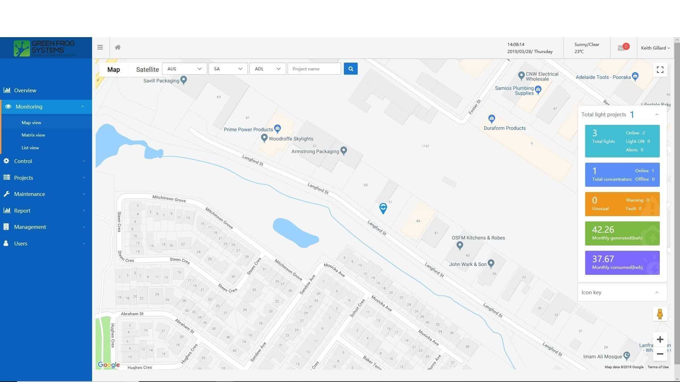
Task: Zoom out with the minus button
Action: point(660,354)
